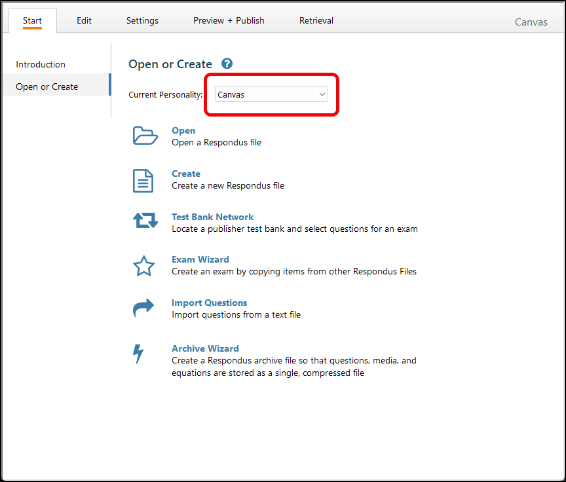Select the Start tab
Screen dimensions: 566x482
pos(32,20)
